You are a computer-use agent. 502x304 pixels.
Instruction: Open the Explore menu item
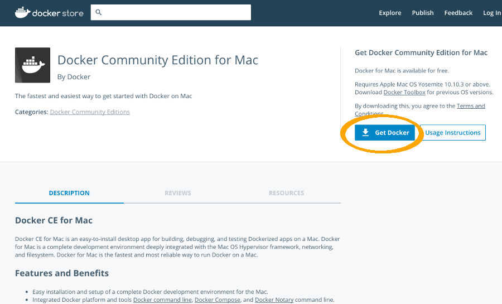390,13
